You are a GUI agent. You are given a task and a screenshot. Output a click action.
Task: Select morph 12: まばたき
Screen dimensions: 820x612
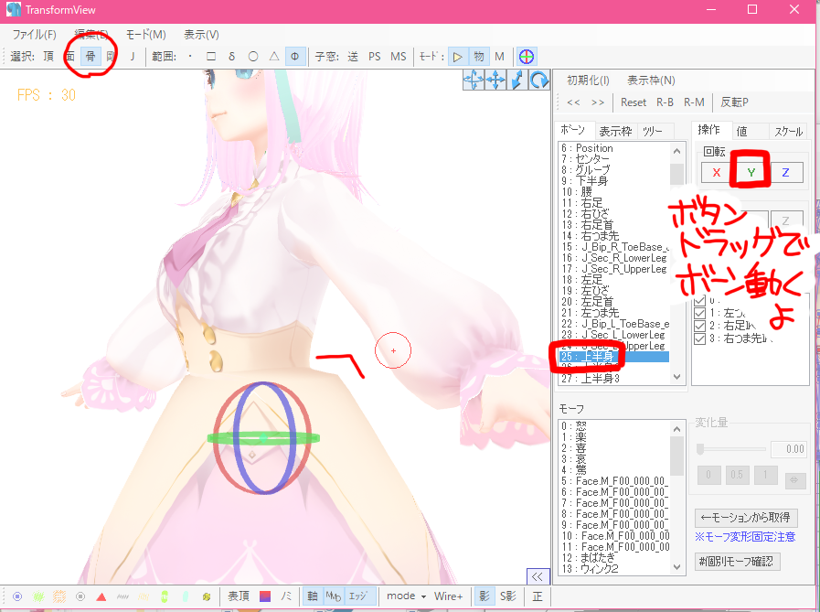(x=614, y=557)
